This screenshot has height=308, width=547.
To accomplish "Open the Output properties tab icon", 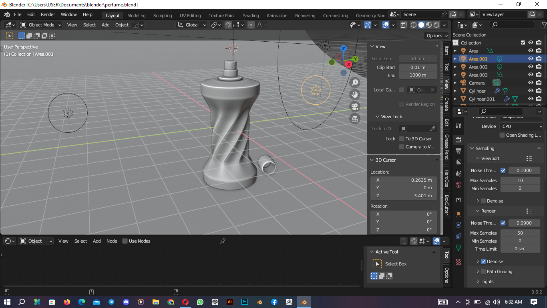I will [459, 151].
